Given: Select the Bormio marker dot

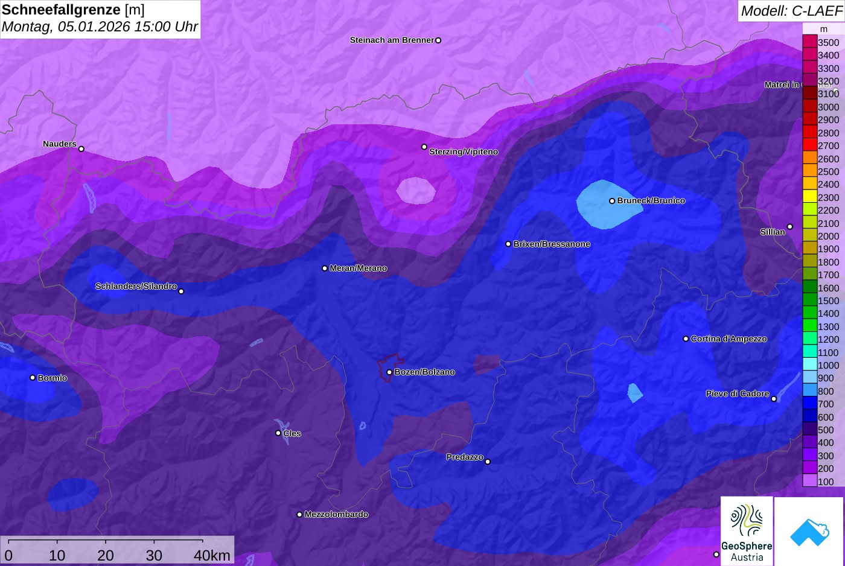Looking at the screenshot, I should coord(33,378).
